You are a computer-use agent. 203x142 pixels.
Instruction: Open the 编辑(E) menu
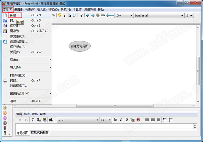(19, 9)
